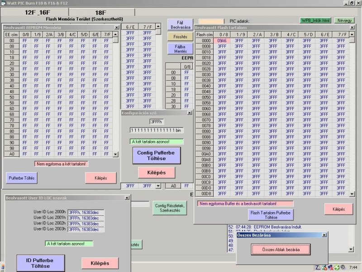362x272 pixels.
Task: Select flash row address 0008
Action: (205, 46)
